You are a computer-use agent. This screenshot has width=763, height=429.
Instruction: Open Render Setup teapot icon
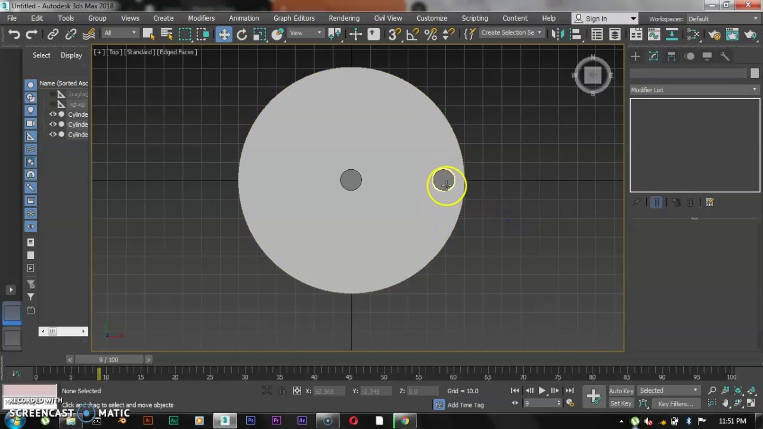714,34
